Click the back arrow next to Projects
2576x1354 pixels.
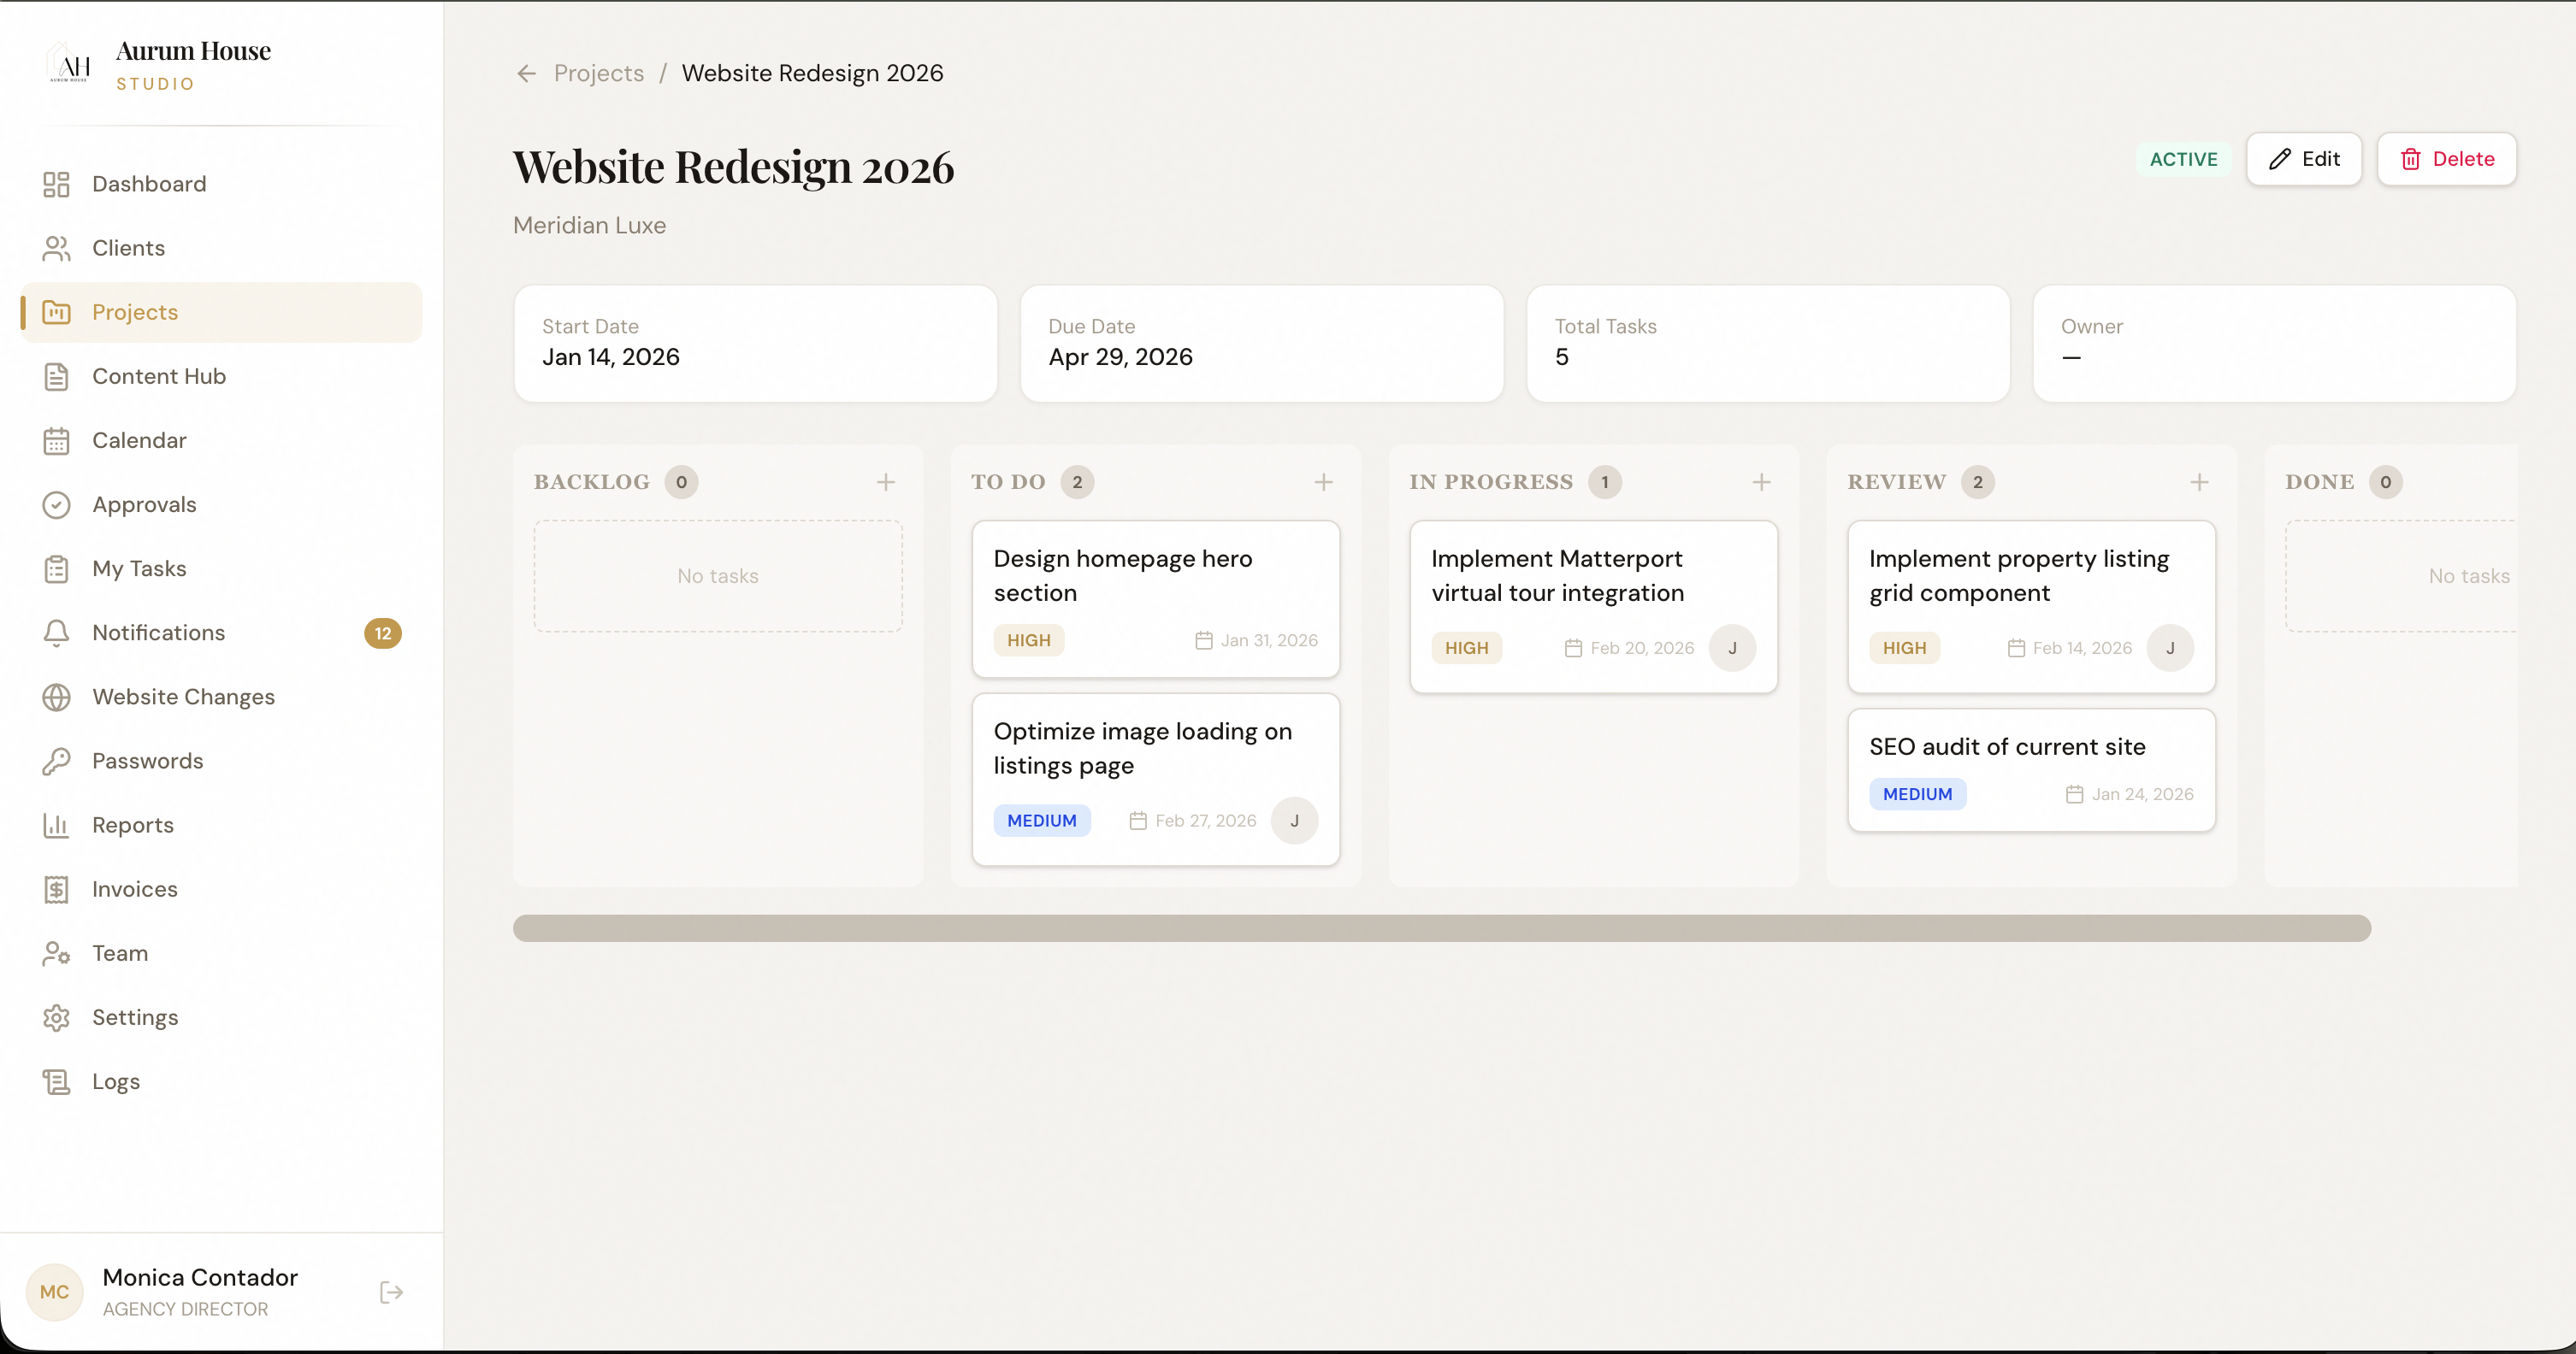tap(526, 72)
